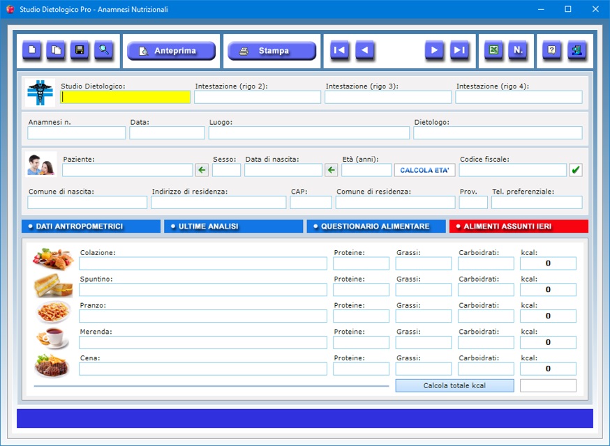Click the Cena food description field

pos(203,369)
